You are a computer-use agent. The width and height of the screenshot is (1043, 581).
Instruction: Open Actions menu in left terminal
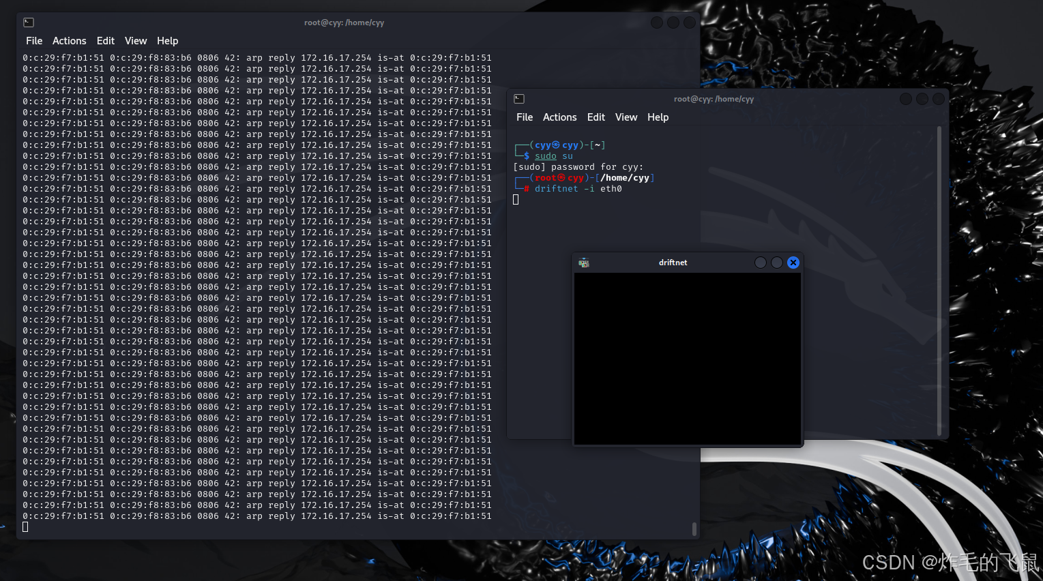pos(70,41)
